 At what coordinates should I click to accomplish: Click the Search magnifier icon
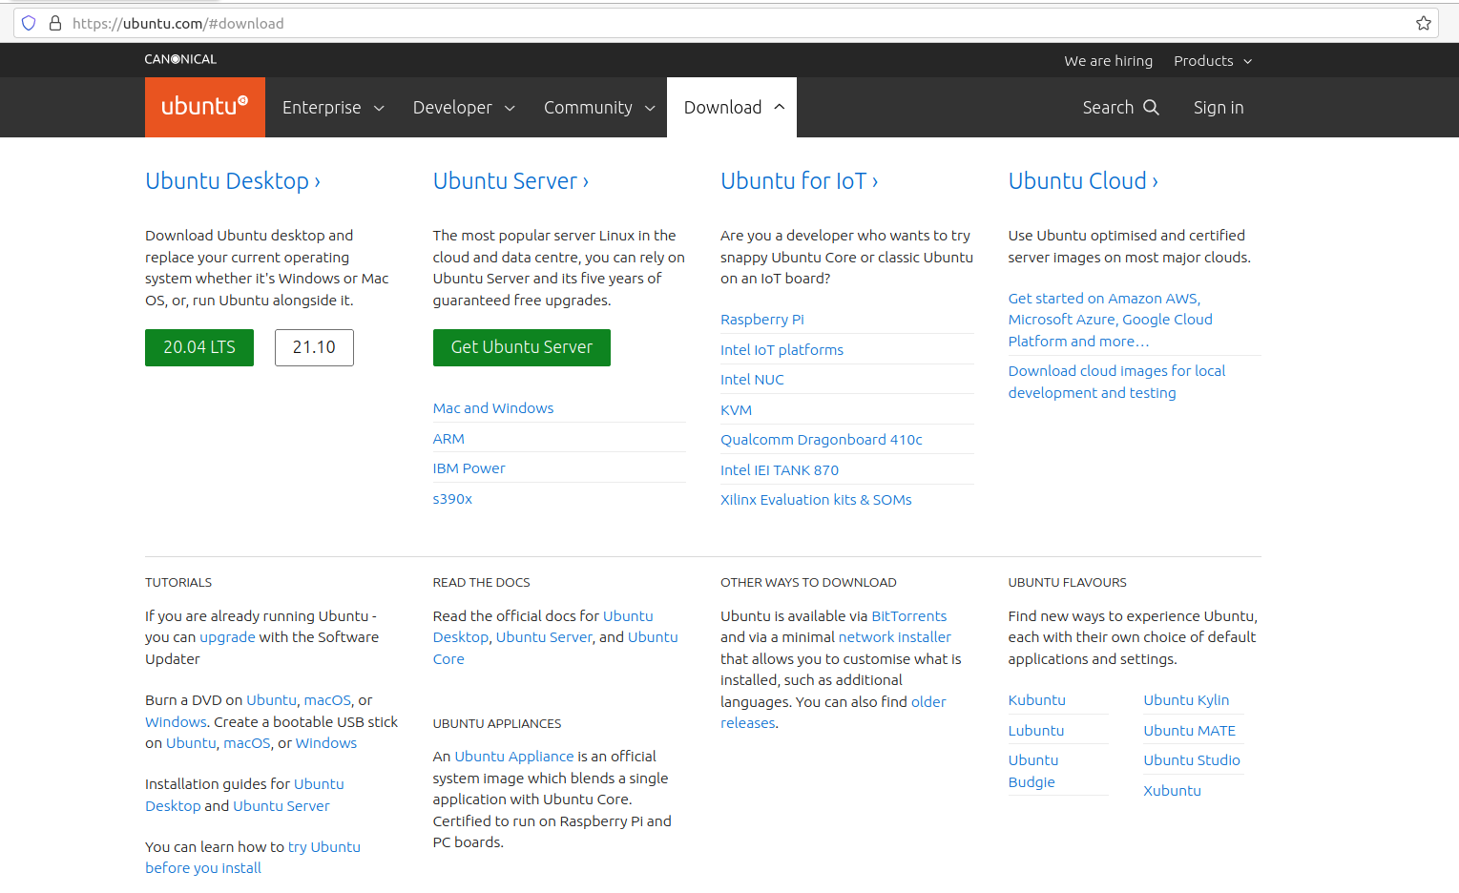coord(1152,108)
